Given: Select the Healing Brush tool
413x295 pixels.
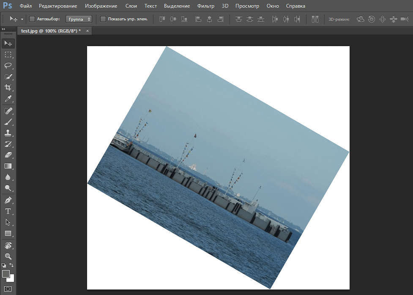Looking at the screenshot, I should [8, 111].
